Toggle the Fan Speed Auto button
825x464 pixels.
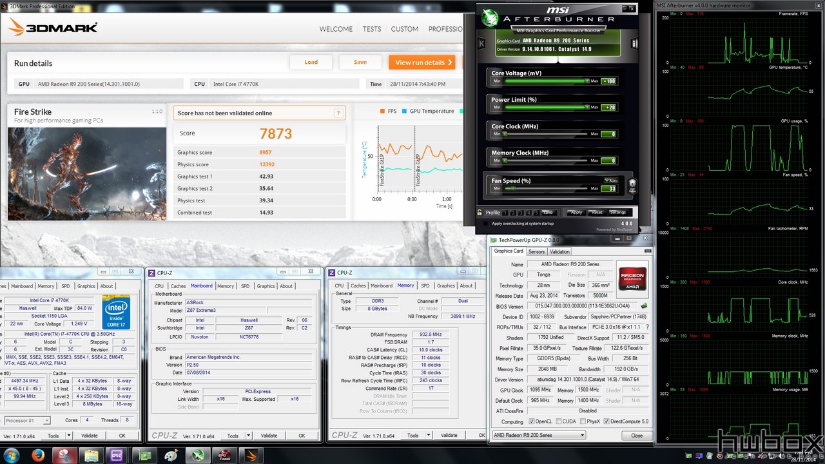click(x=611, y=180)
